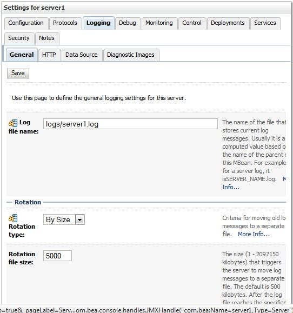Switch to the Services tab
This screenshot has height=313, width=293.
pyautogui.click(x=265, y=23)
